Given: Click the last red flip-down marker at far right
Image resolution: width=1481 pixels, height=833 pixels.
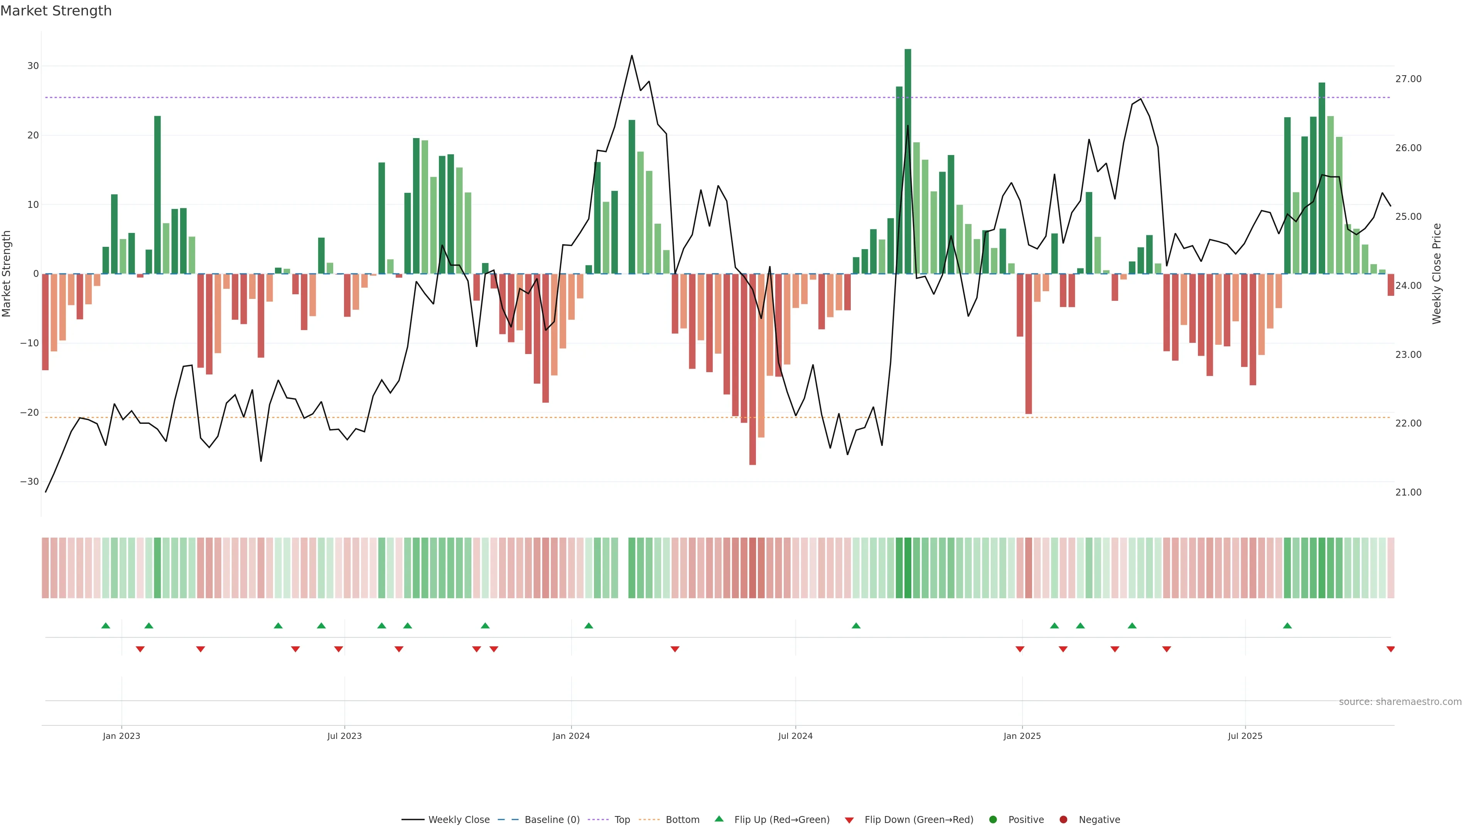Looking at the screenshot, I should click(x=1391, y=649).
